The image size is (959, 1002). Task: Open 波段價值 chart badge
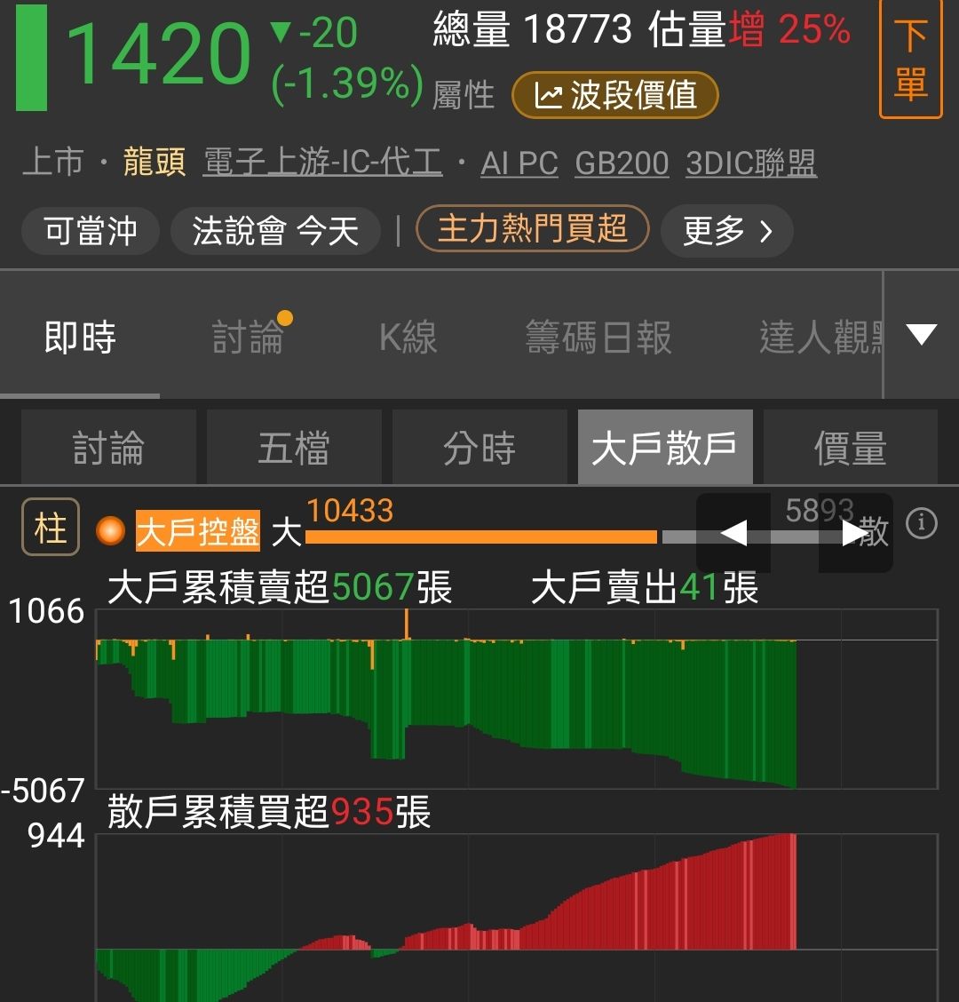tap(614, 96)
